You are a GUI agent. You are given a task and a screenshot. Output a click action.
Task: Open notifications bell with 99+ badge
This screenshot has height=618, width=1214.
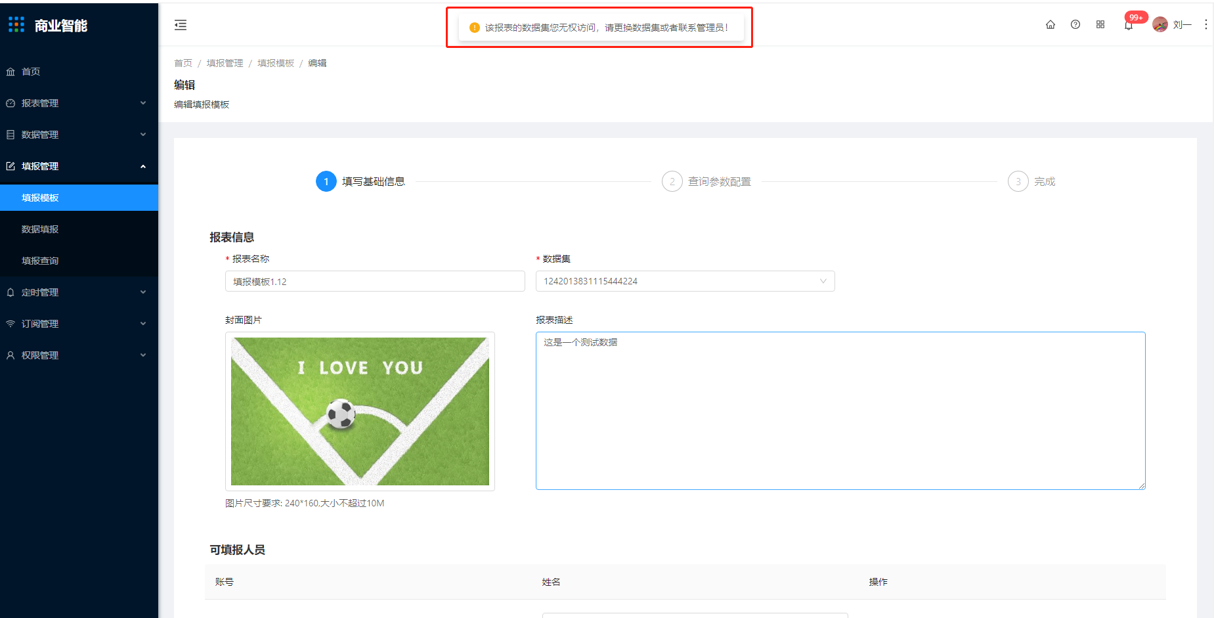point(1129,25)
